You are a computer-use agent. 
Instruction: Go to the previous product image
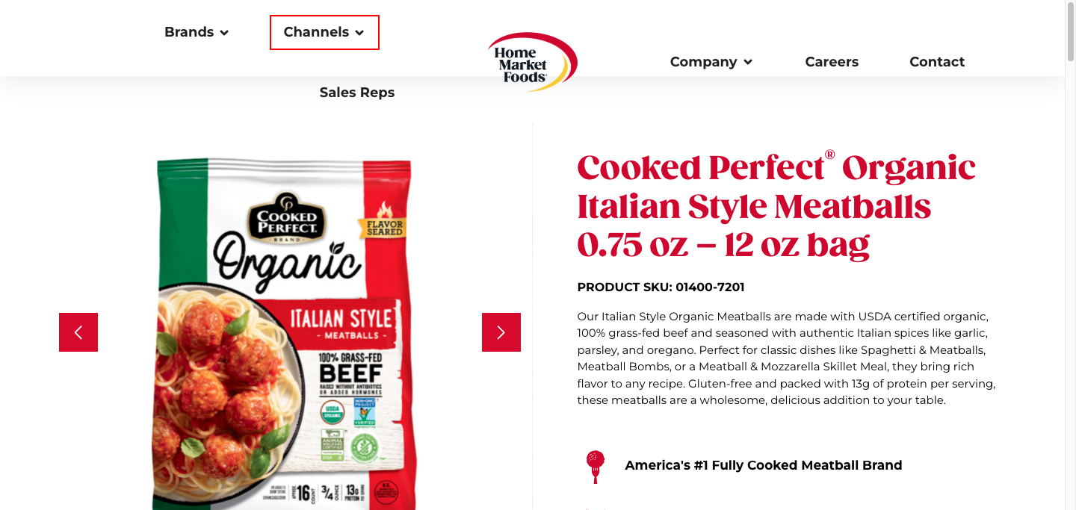pyautogui.click(x=78, y=332)
